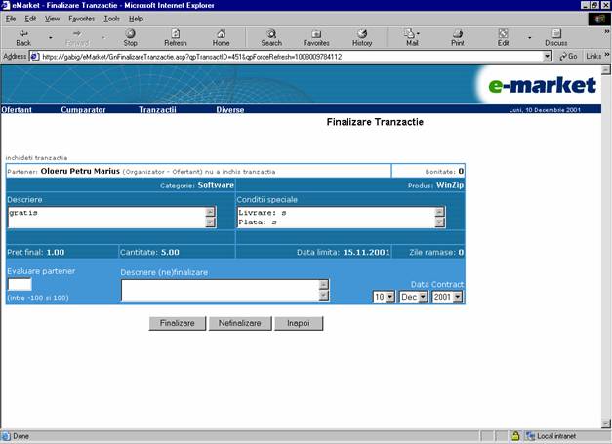Open the Tools menu
Screen dimensions: 612x444
click(112, 19)
